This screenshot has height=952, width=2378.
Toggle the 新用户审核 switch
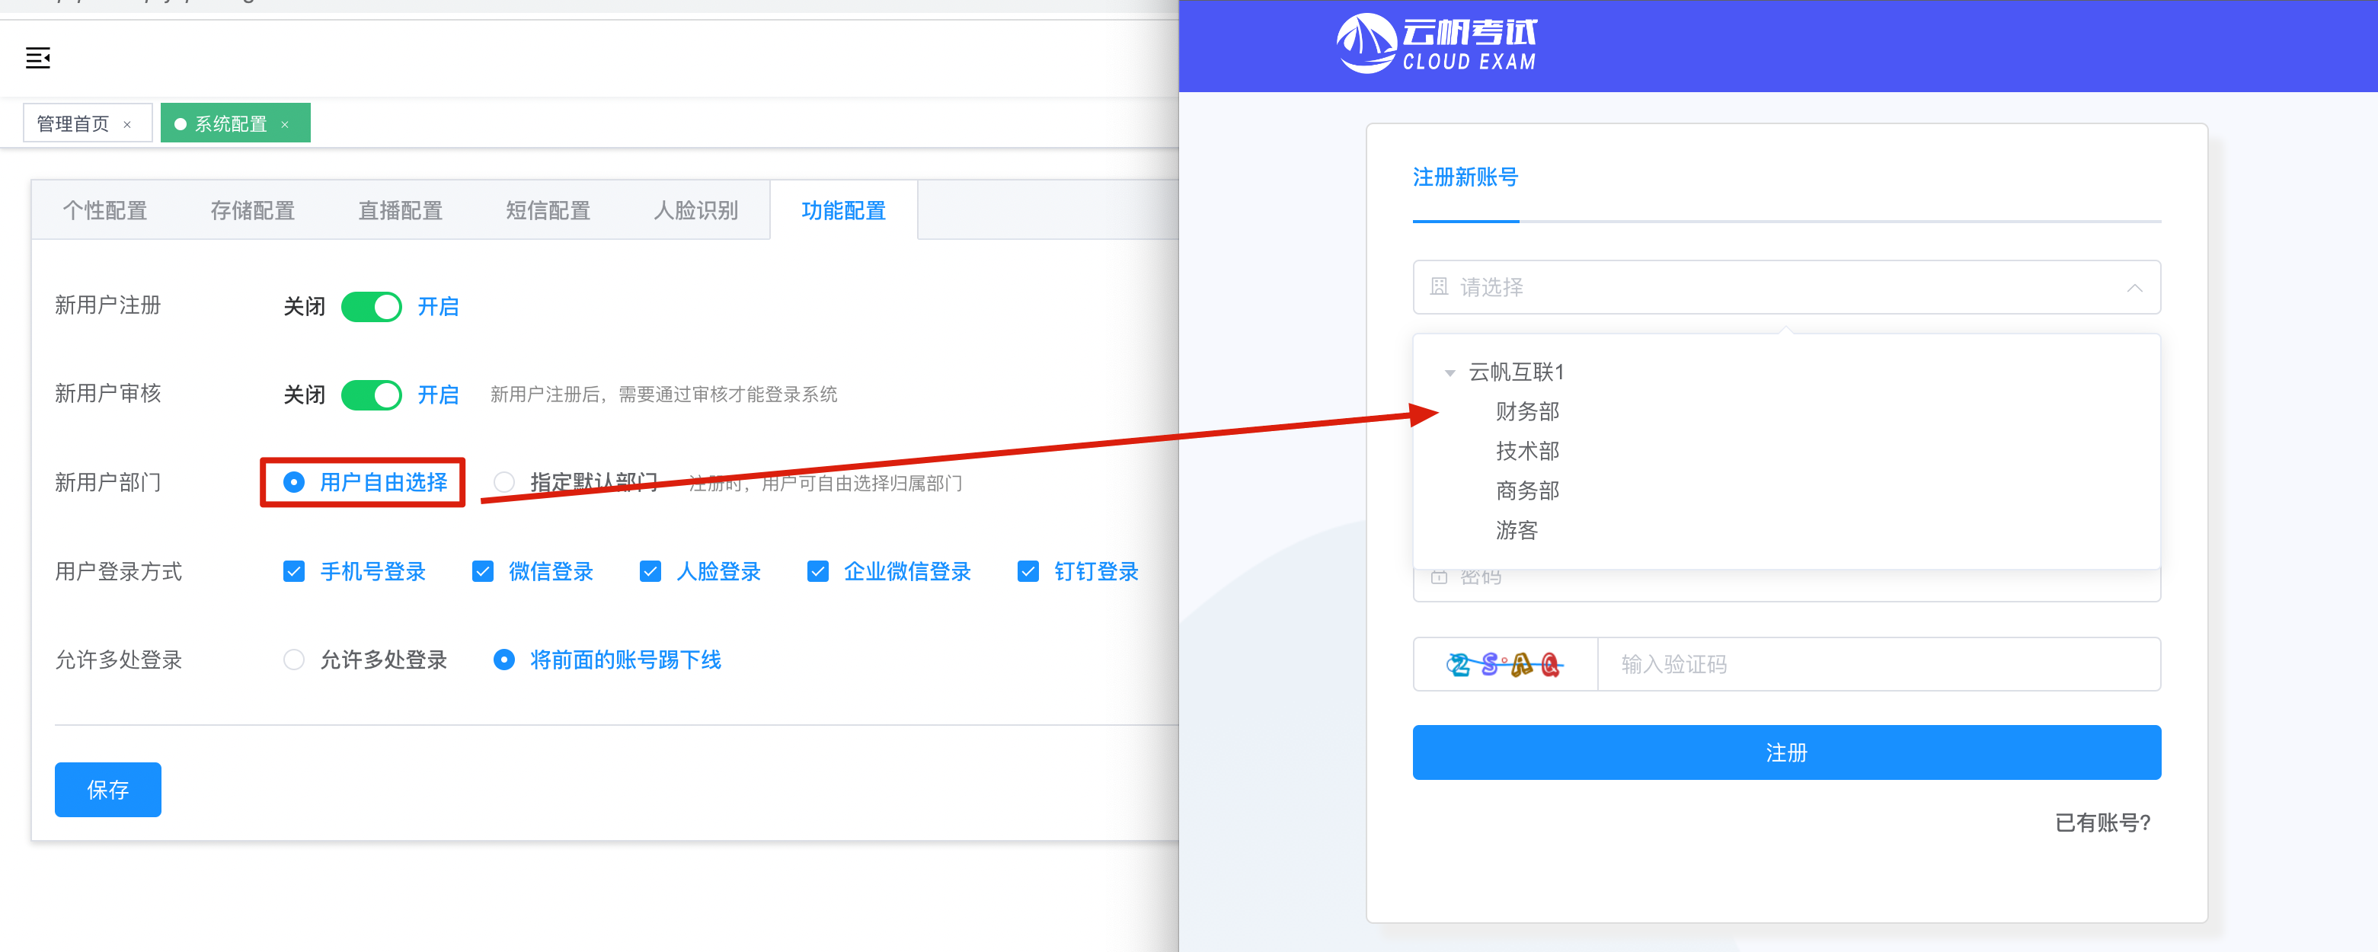point(371,395)
